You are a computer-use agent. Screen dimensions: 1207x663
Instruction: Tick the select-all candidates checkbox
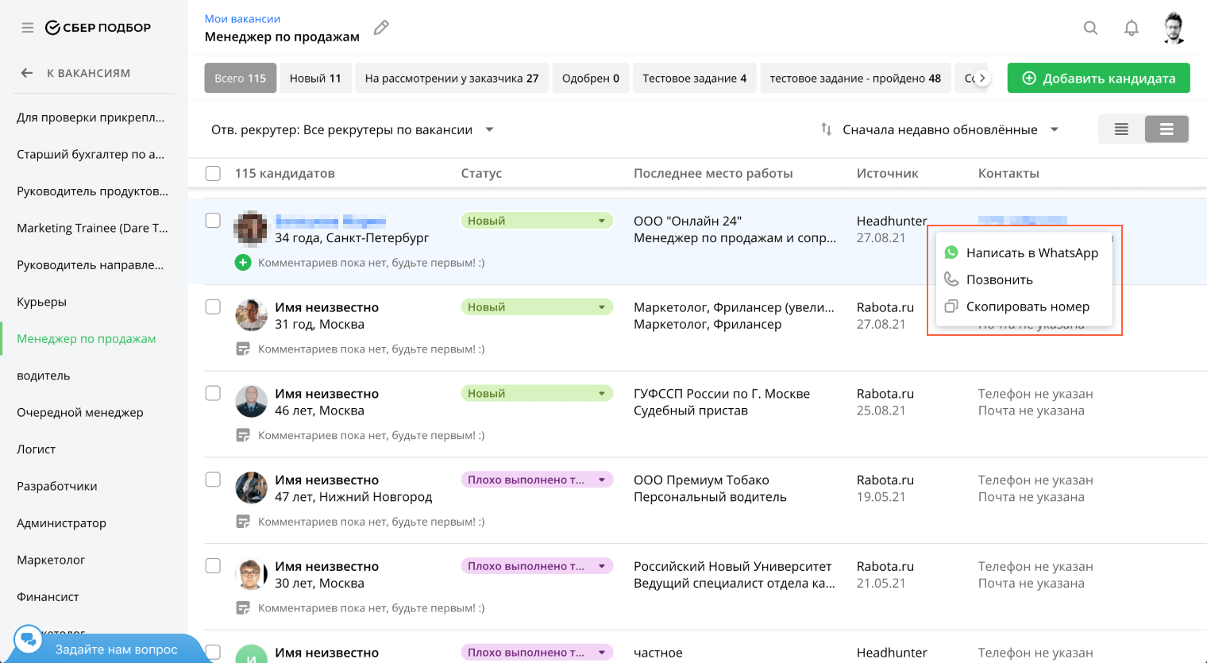click(x=213, y=173)
